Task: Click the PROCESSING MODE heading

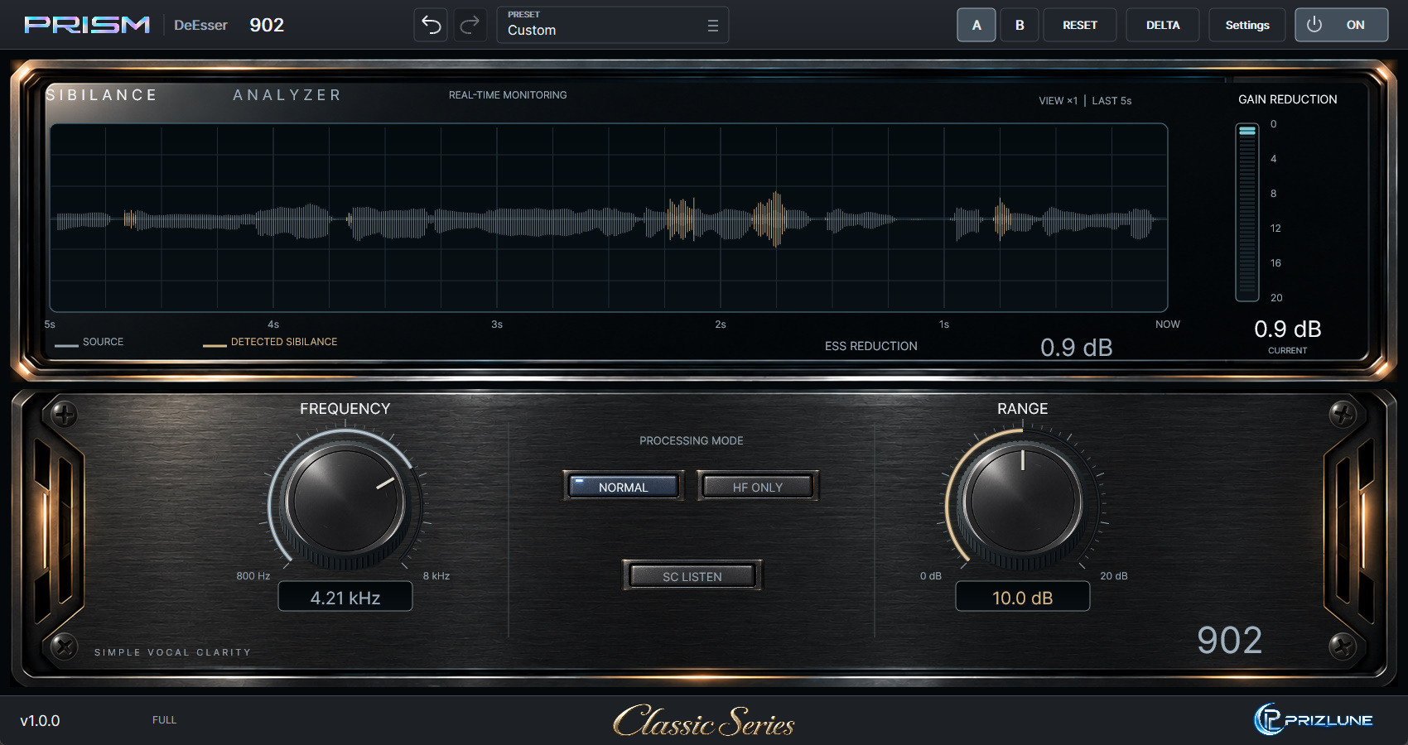Action: click(692, 441)
